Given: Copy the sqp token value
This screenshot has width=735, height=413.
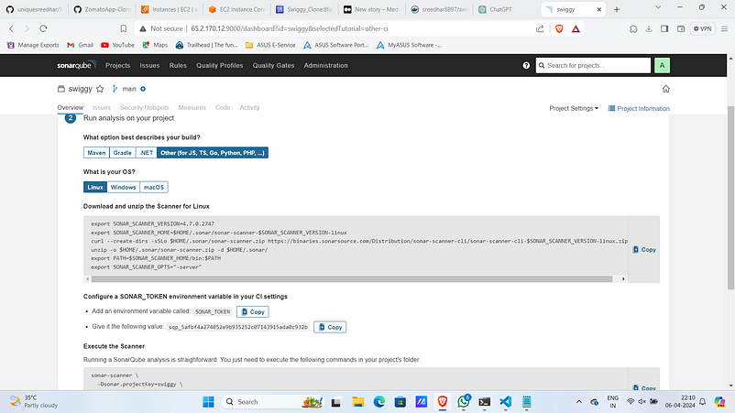Looking at the screenshot, I should [x=330, y=327].
